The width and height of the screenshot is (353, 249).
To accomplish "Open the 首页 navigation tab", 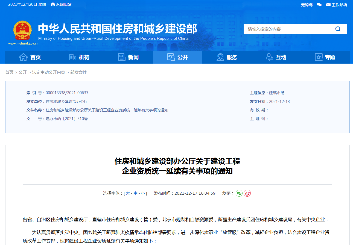I will click(x=30, y=57).
